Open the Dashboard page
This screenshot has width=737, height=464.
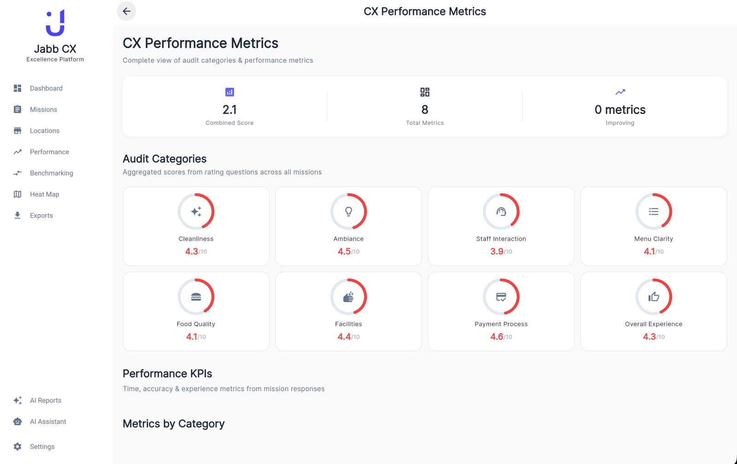46,88
